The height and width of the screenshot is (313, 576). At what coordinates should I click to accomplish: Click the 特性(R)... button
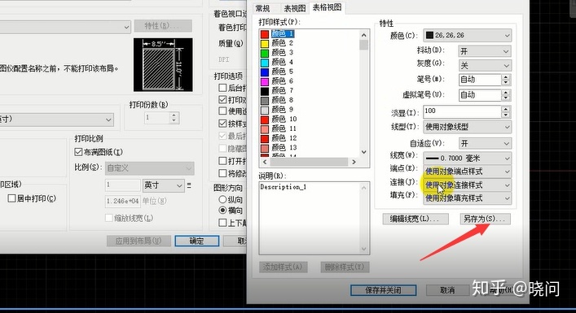pos(163,26)
